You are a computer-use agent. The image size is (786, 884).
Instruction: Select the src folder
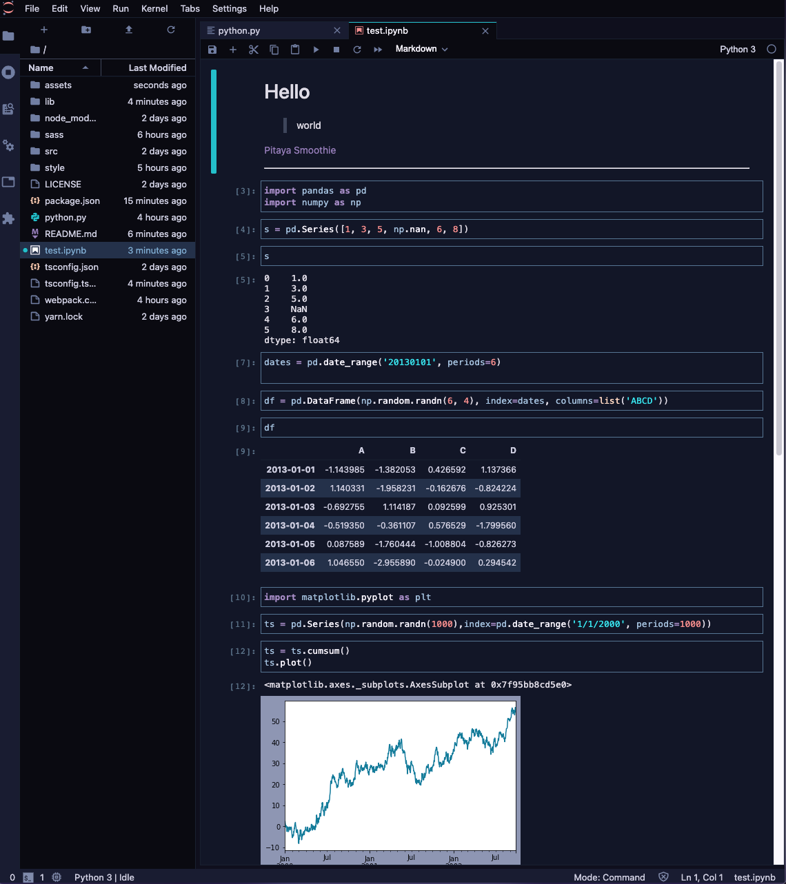coord(108,151)
